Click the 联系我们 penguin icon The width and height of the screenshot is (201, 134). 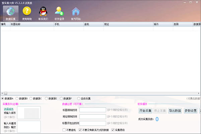click(x=43, y=13)
